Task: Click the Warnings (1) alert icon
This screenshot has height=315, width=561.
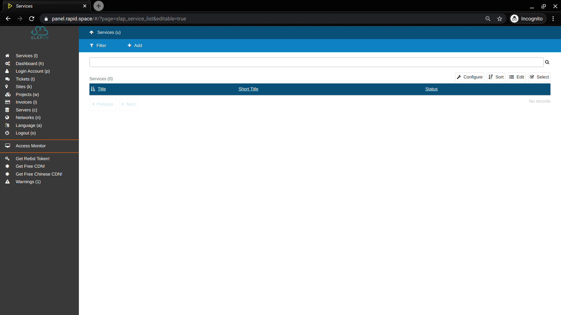Action: pyautogui.click(x=7, y=181)
